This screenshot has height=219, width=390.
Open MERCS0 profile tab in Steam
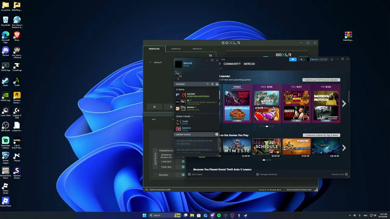[x=249, y=64]
